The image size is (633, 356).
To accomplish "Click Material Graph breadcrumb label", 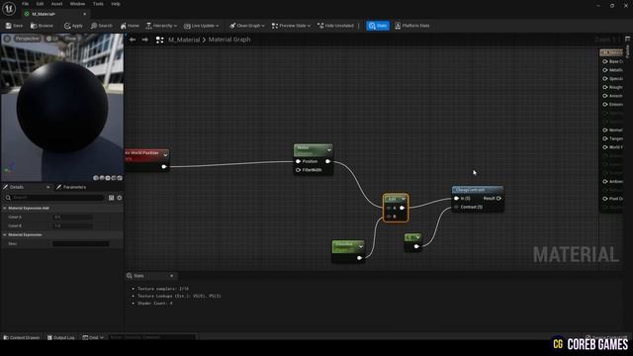I will click(x=229, y=40).
